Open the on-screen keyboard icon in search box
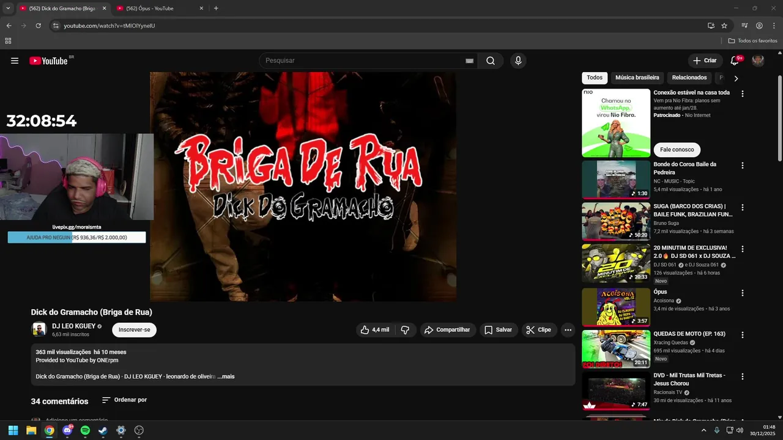The height and width of the screenshot is (440, 783). (x=469, y=61)
